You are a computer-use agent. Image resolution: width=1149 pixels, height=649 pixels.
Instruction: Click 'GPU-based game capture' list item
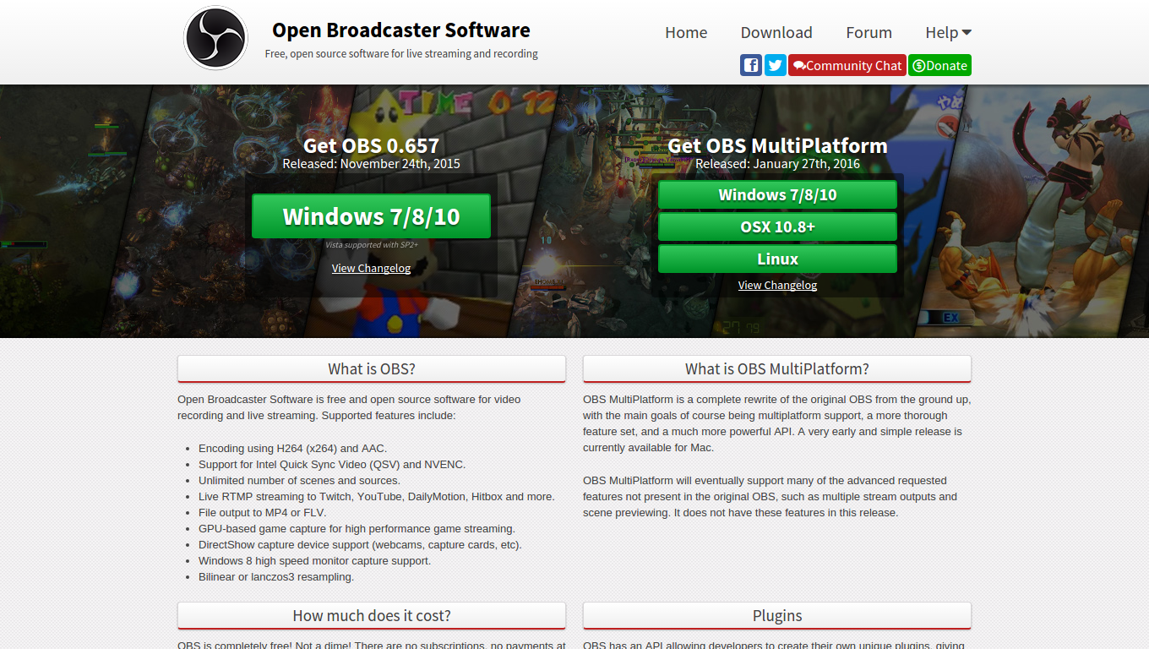pyautogui.click(x=357, y=529)
